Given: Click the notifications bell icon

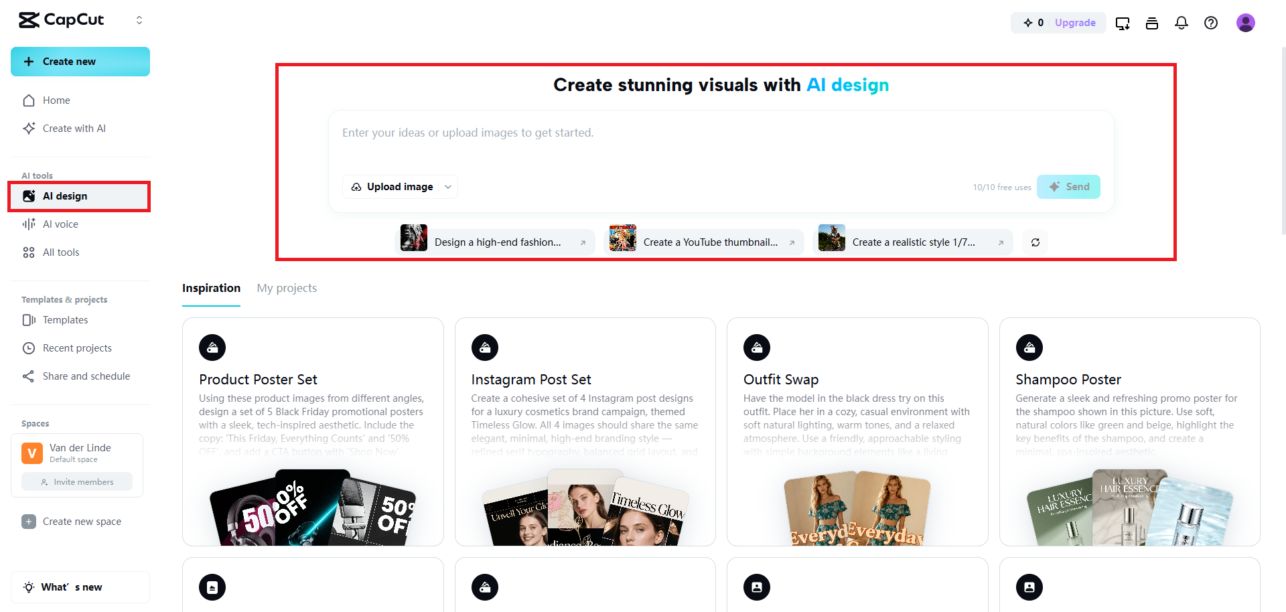Looking at the screenshot, I should pyautogui.click(x=1182, y=23).
